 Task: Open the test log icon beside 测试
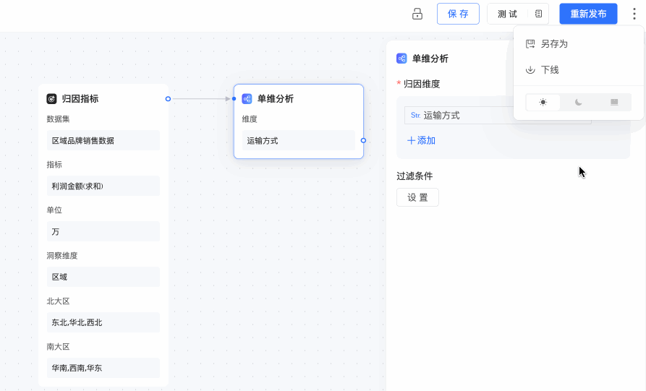[x=538, y=14]
